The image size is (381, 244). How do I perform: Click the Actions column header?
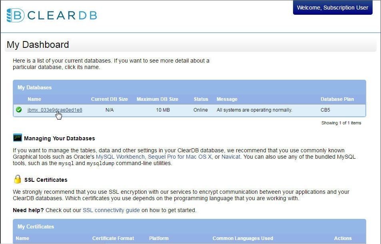pos(343,238)
